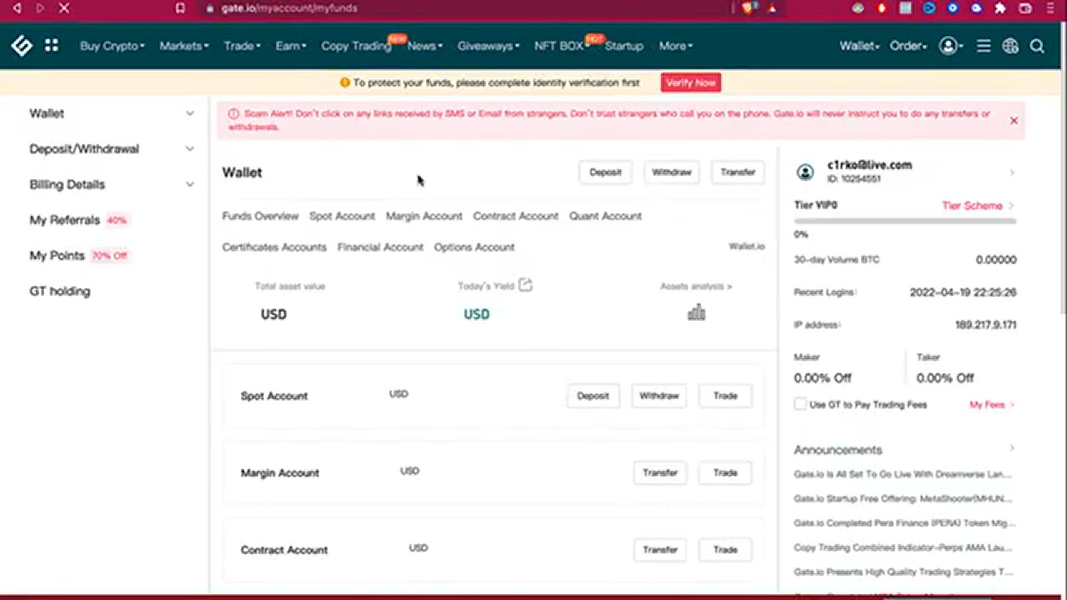
Task: Open the More dropdown menu
Action: coord(676,46)
